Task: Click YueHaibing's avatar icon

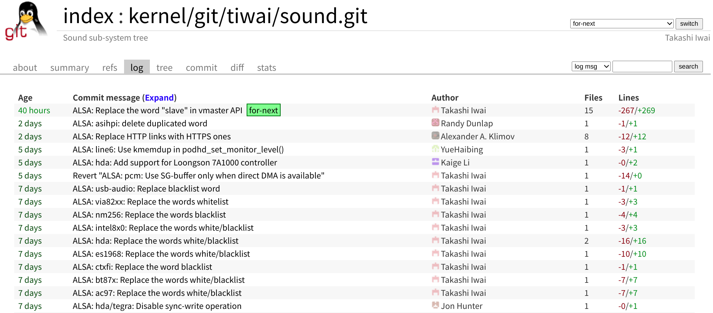Action: [x=435, y=149]
